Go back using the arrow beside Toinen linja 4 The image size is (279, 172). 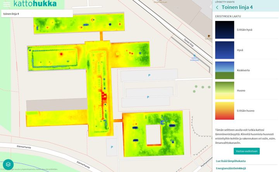(217, 7)
